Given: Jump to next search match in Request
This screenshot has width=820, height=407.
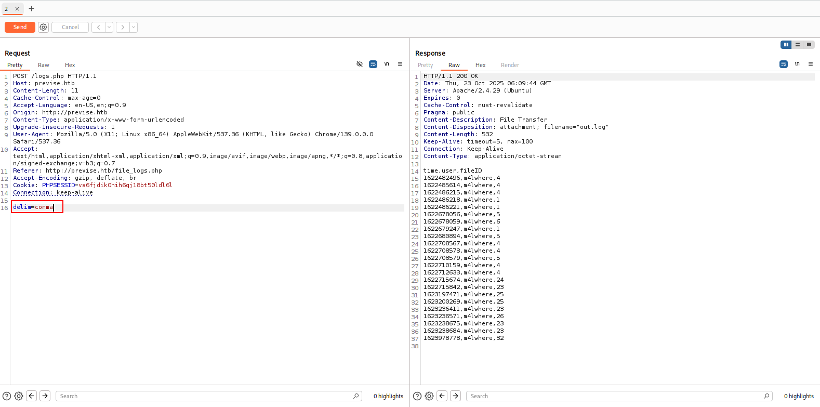Looking at the screenshot, I should 45,396.
